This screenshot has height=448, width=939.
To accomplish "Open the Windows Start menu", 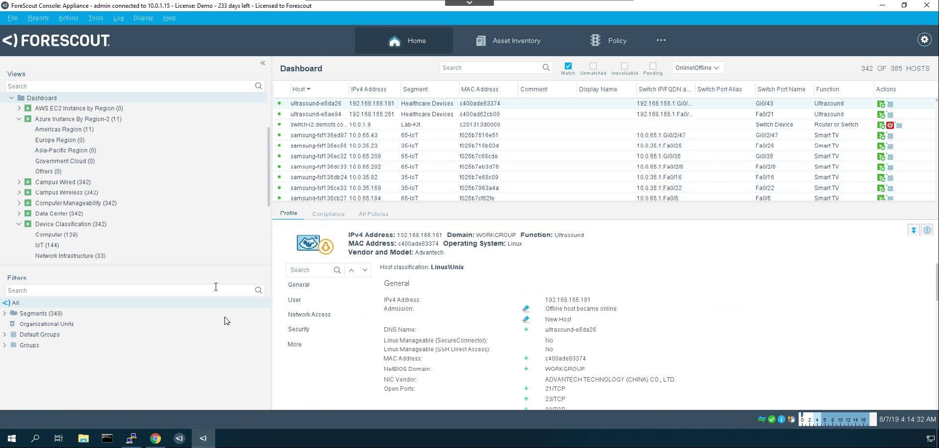I will click(x=12, y=438).
